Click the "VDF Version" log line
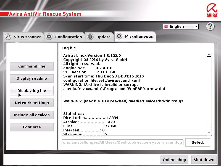221x166 pixels. 90,72
